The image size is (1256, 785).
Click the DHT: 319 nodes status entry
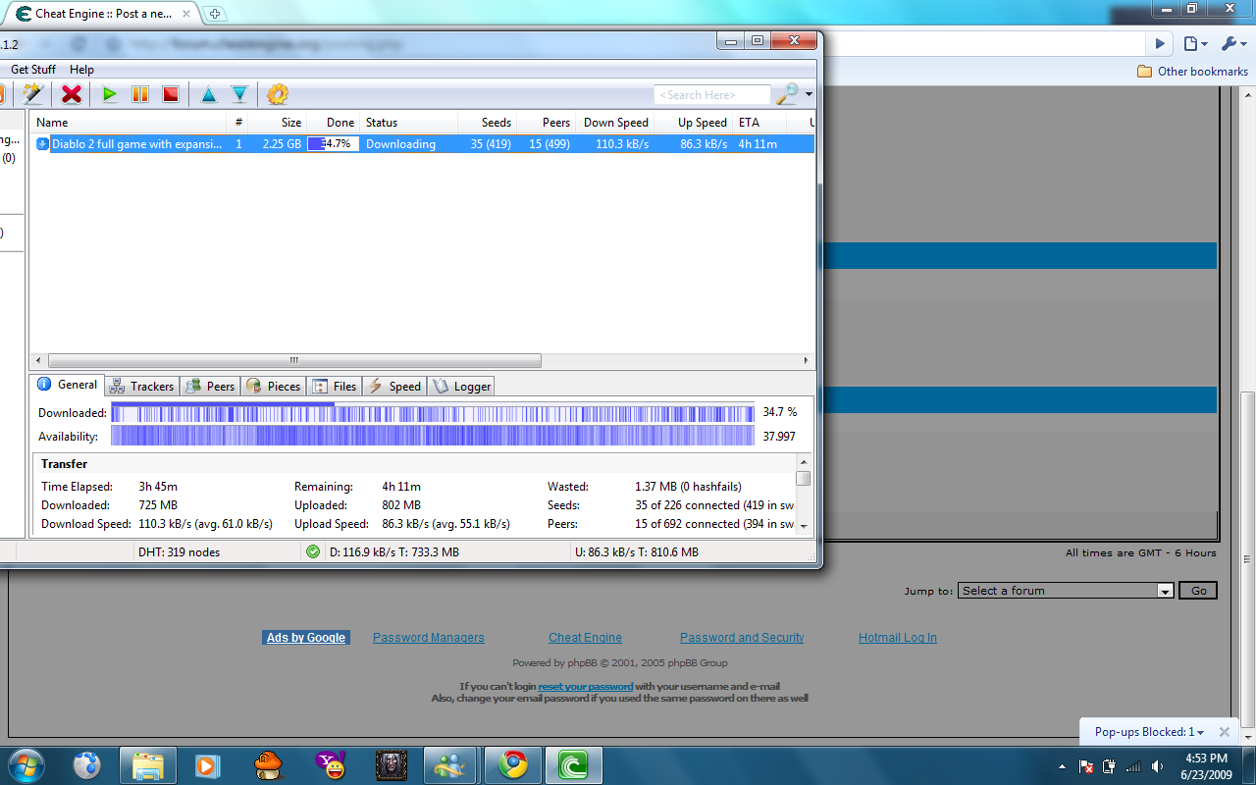[x=180, y=551]
